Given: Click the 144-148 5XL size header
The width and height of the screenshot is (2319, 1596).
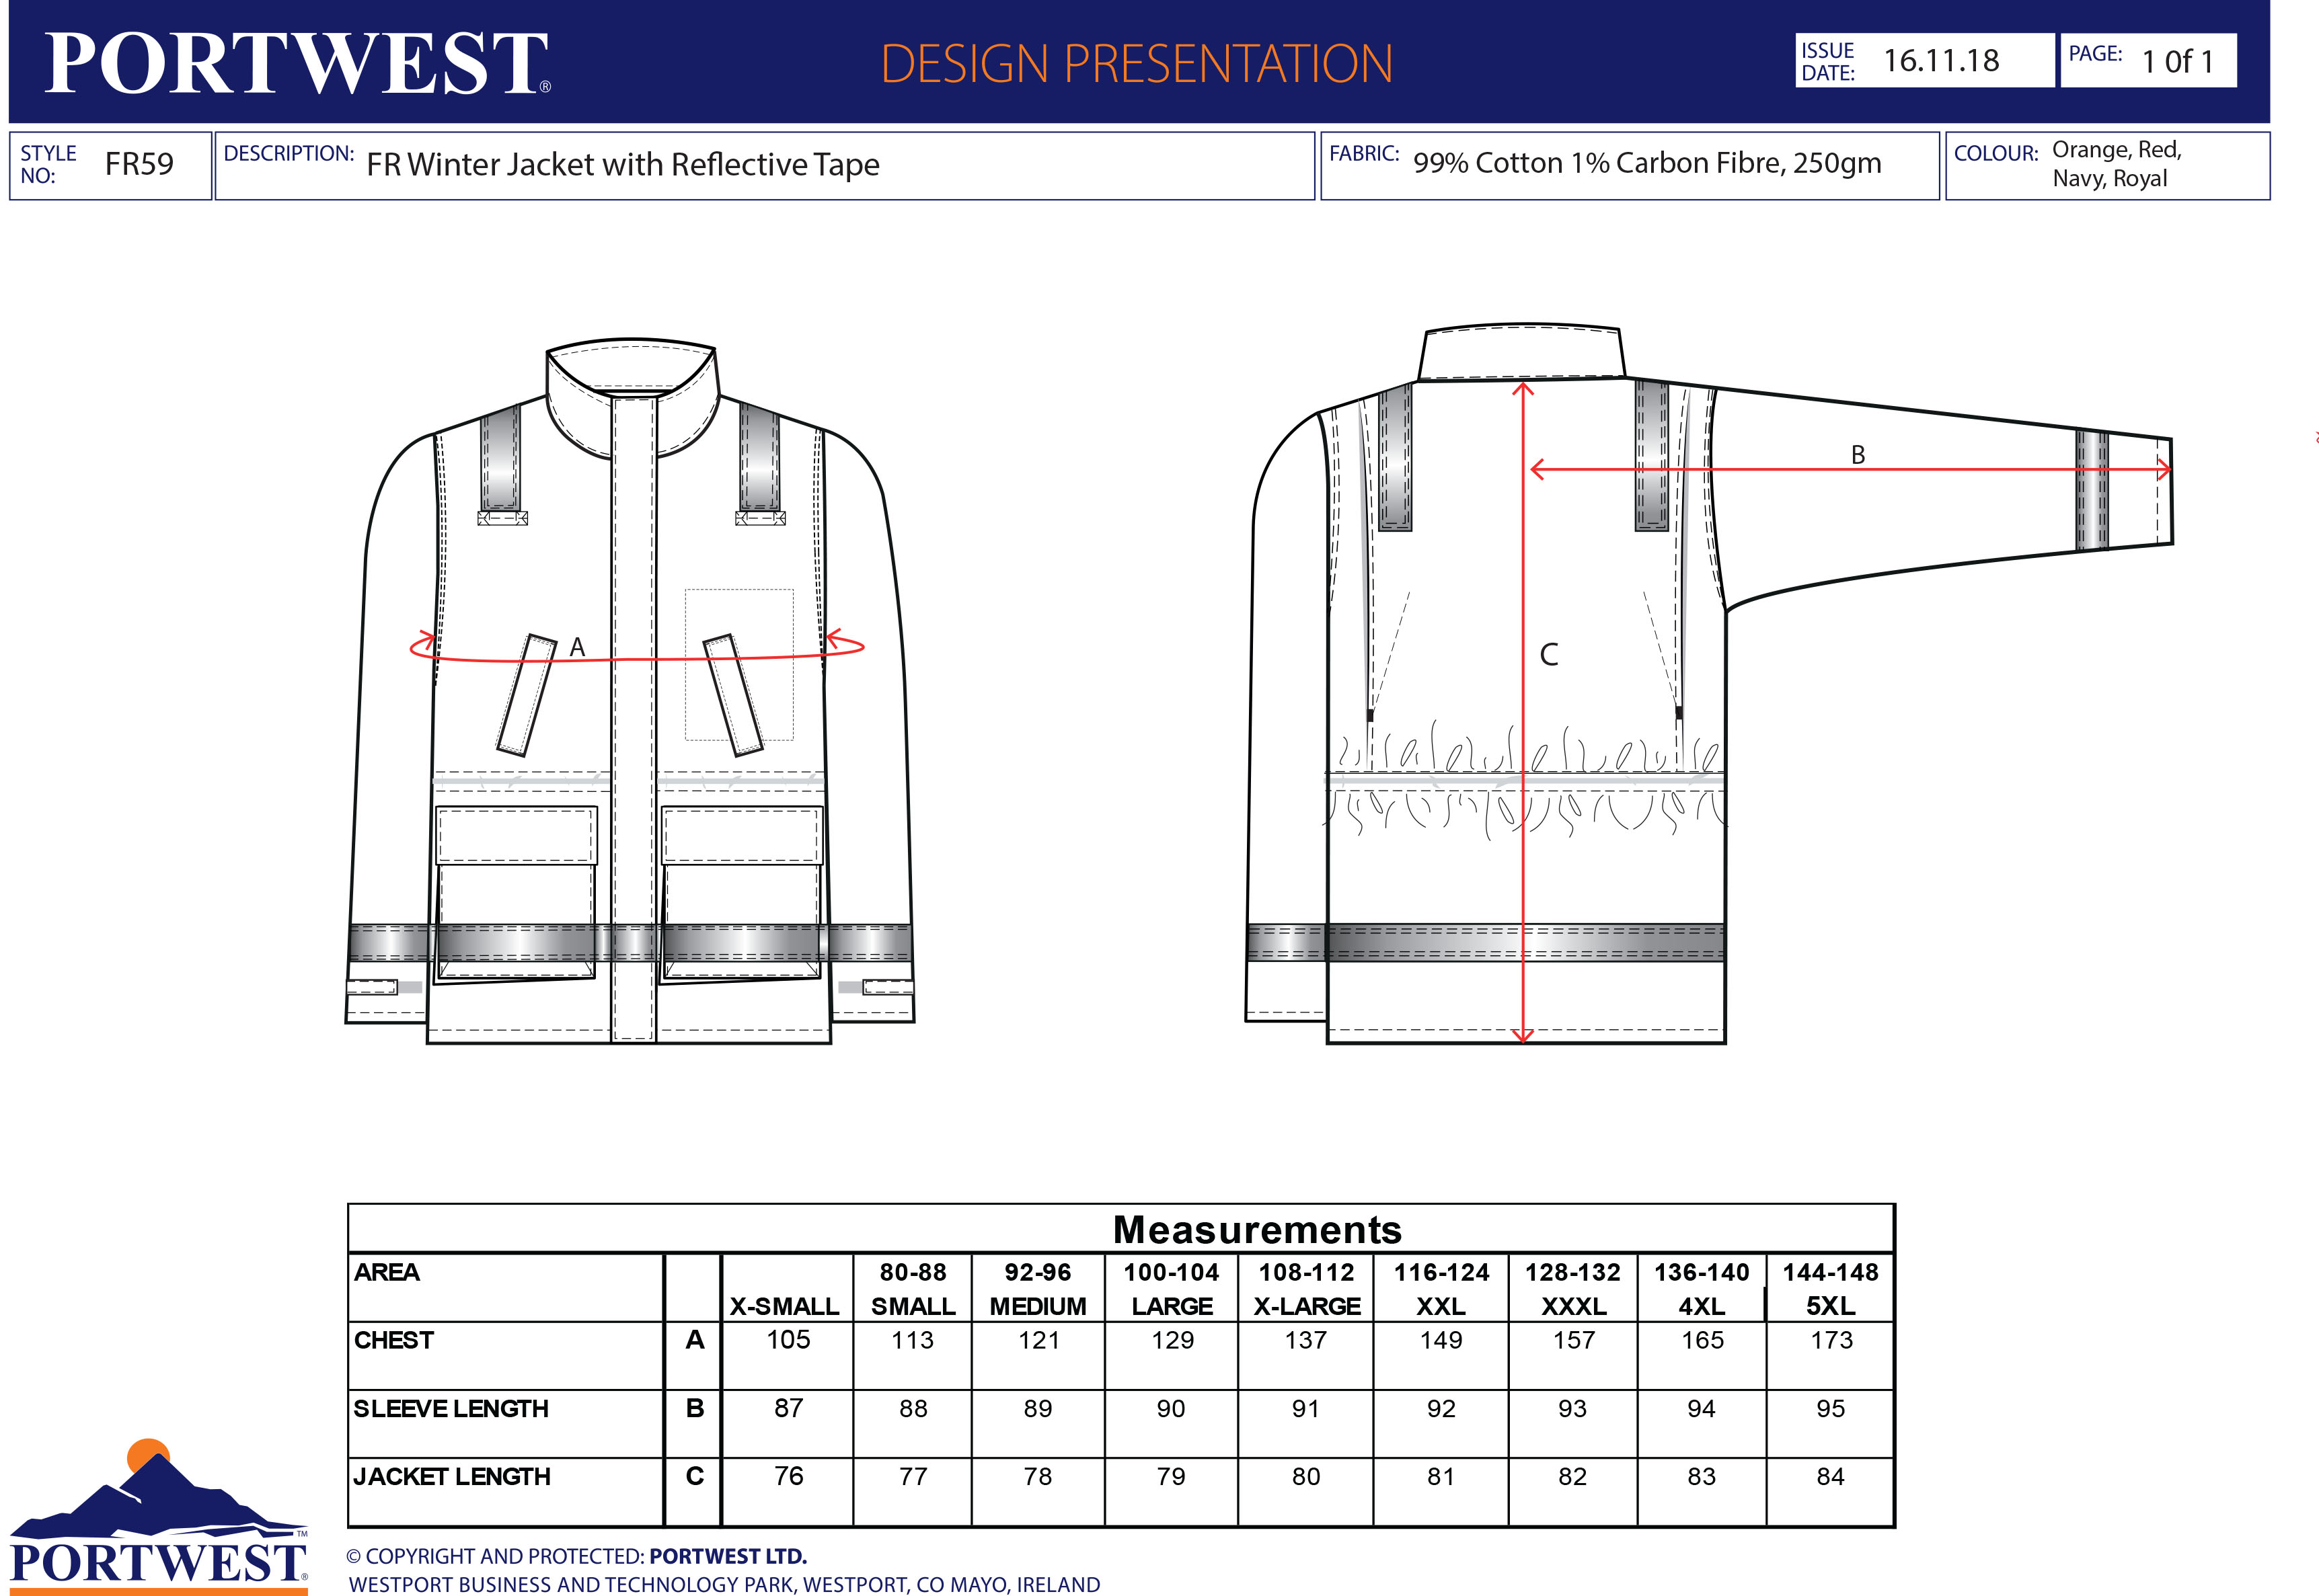Looking at the screenshot, I should 1831,1289.
